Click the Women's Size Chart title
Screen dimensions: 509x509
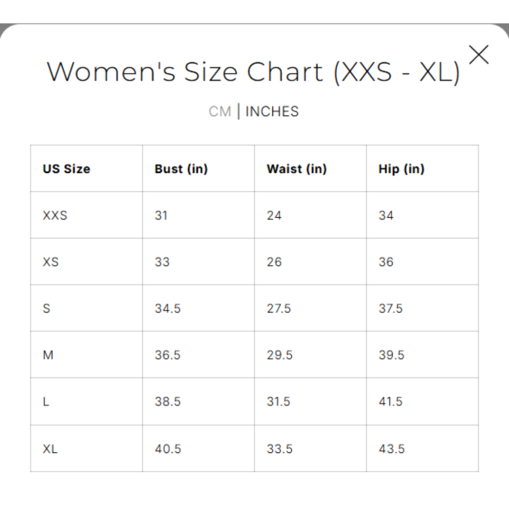254,72
